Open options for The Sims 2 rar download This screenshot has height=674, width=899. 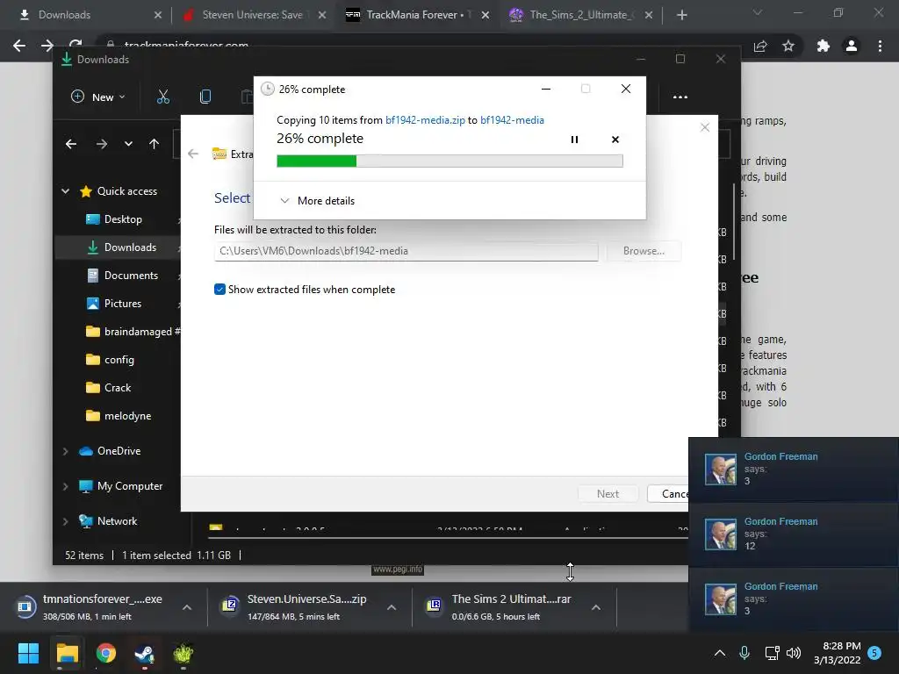[596, 607]
